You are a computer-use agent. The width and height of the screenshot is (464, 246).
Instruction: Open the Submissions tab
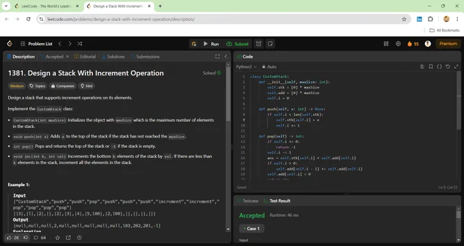(x=145, y=57)
